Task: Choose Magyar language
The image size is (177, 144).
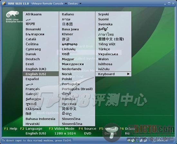Action: (68, 59)
